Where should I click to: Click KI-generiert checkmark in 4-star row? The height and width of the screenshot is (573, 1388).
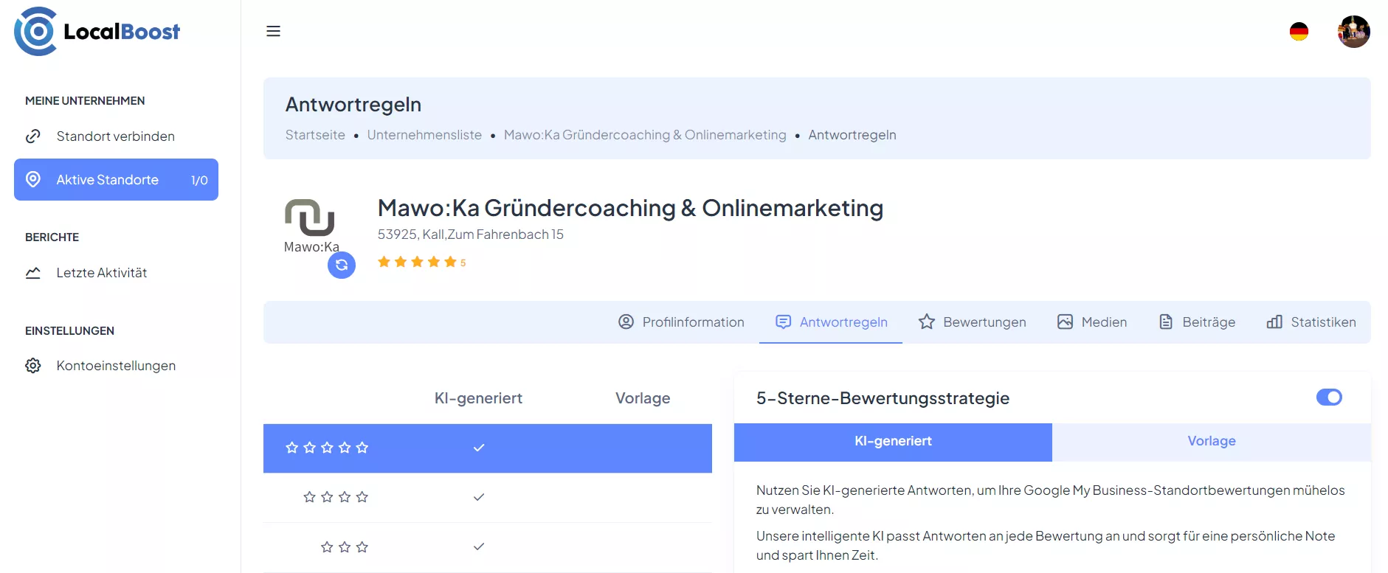[x=479, y=497]
